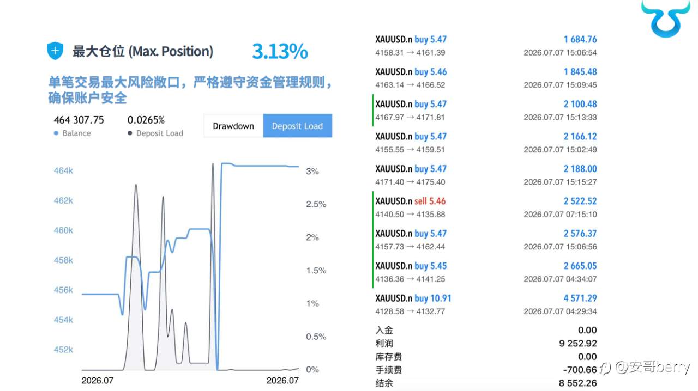
Task: Click the 3.13% max position value
Action: 280,52
